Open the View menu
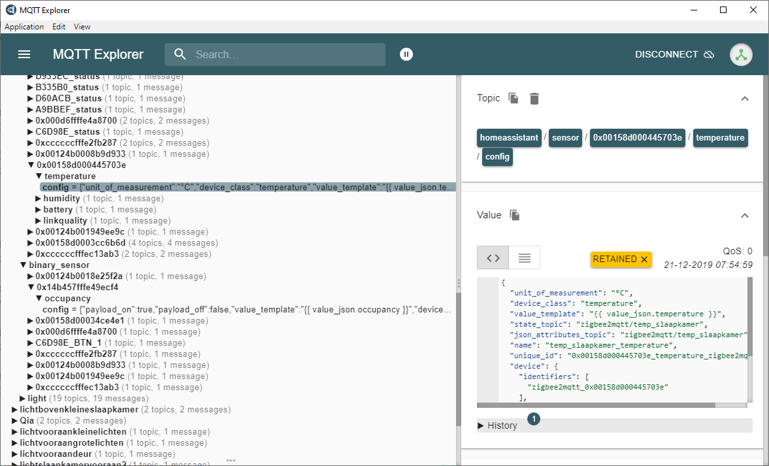The image size is (769, 466). click(82, 27)
